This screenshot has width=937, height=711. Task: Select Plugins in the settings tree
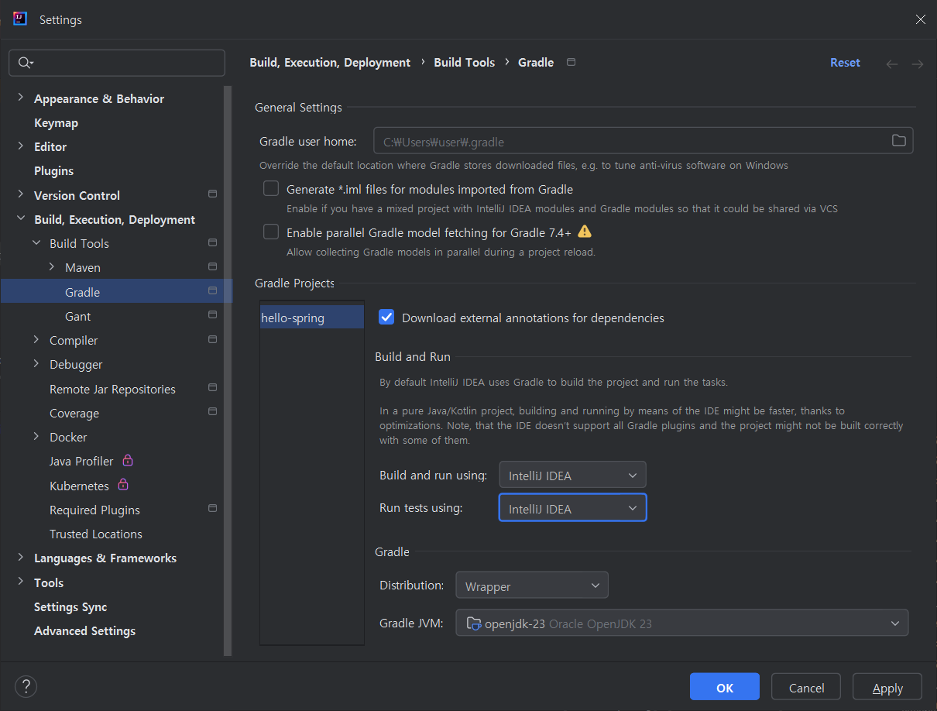coord(53,170)
